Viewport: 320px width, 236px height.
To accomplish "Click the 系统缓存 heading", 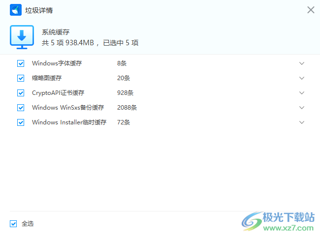I will point(56,32).
